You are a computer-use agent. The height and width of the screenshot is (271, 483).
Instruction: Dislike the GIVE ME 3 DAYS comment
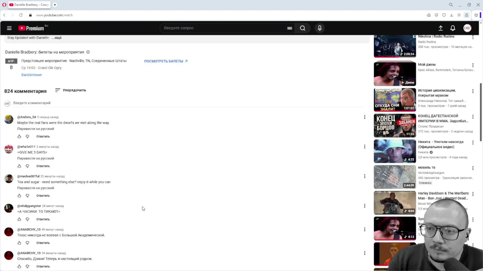click(x=27, y=166)
